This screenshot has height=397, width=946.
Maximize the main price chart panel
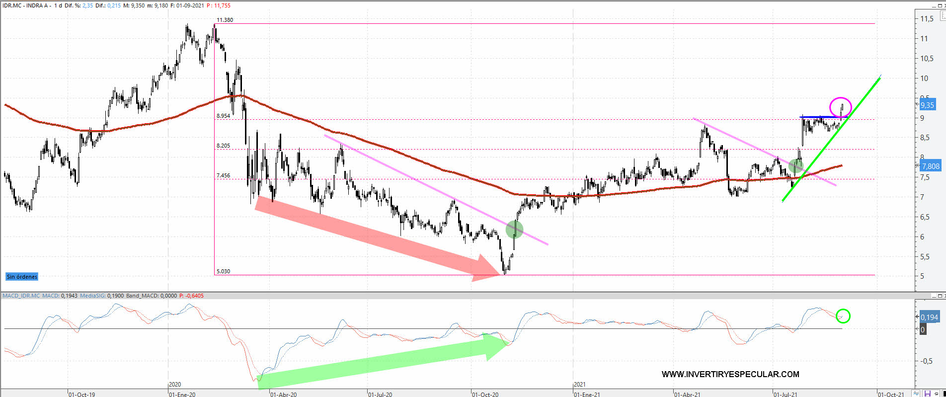click(940, 6)
